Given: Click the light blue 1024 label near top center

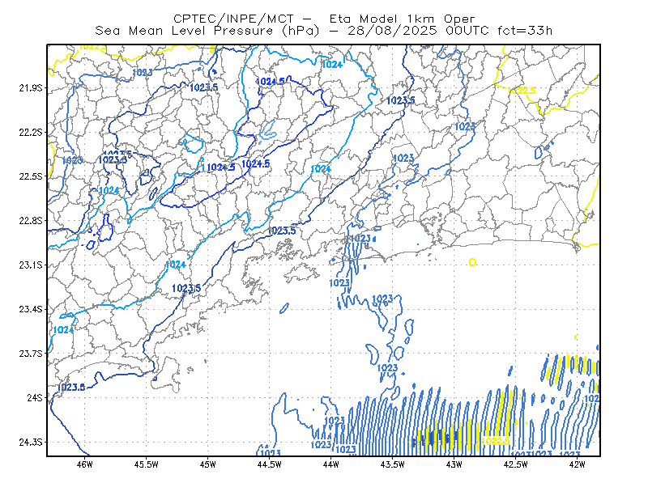Looking at the screenshot, I should 332,65.
